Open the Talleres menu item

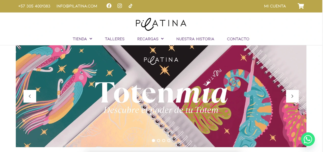pos(115,39)
